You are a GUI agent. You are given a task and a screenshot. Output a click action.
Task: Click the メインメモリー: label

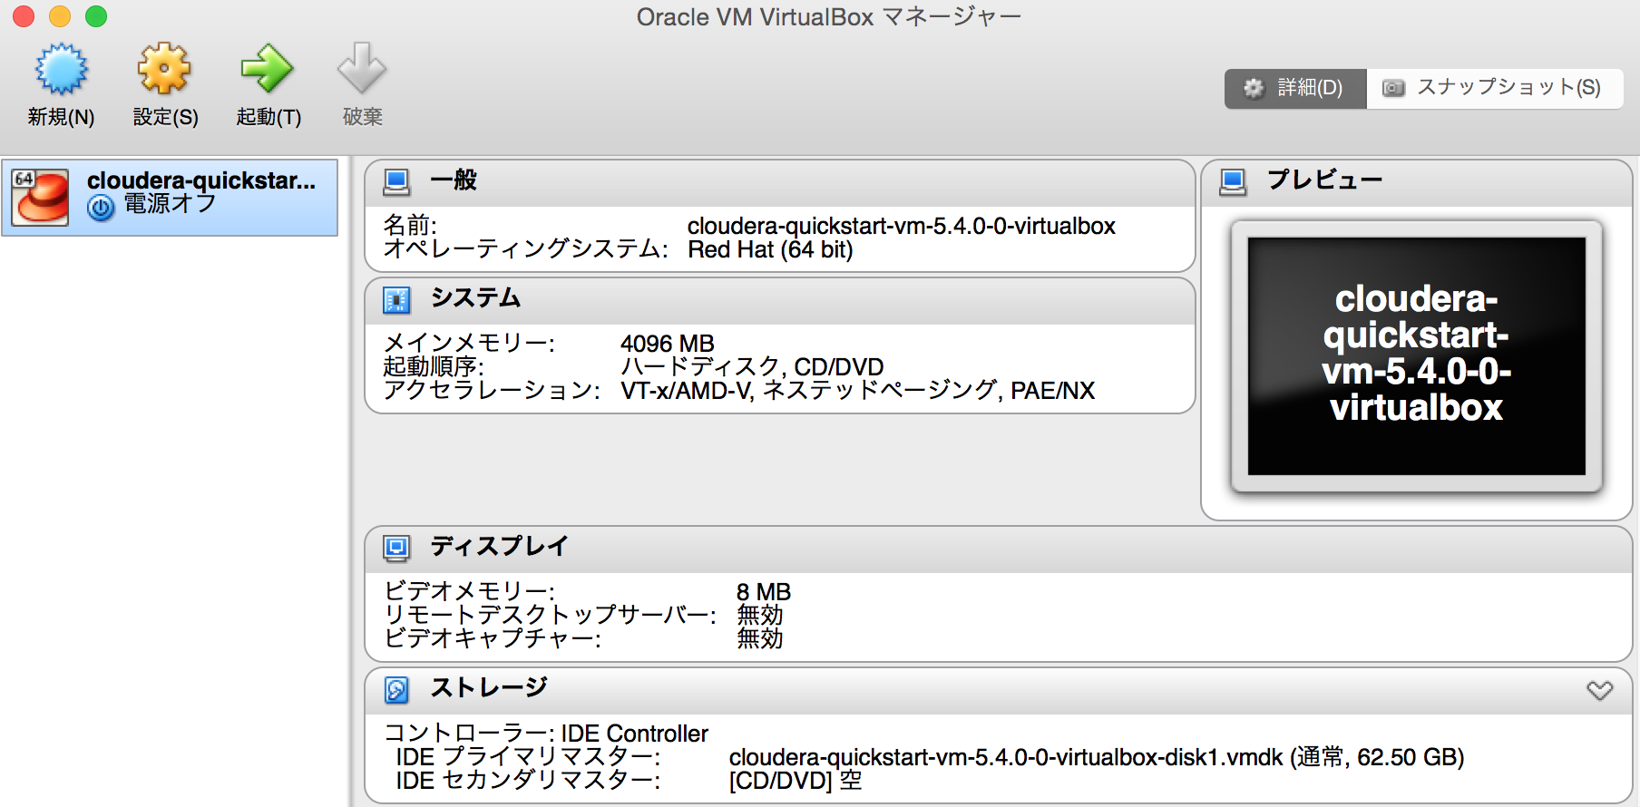pos(469,344)
